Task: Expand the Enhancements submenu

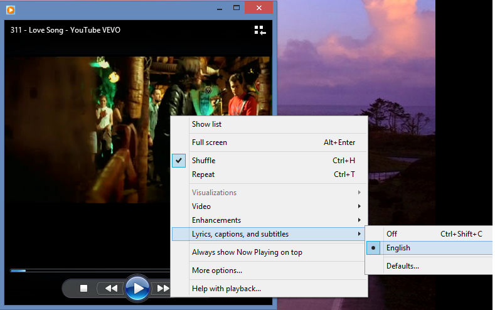Action: pos(270,220)
